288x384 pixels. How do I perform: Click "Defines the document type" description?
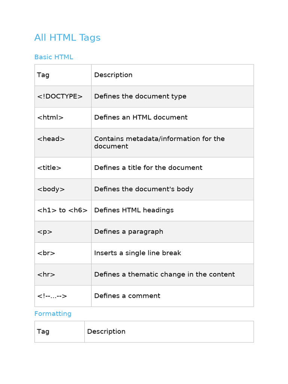(x=140, y=96)
